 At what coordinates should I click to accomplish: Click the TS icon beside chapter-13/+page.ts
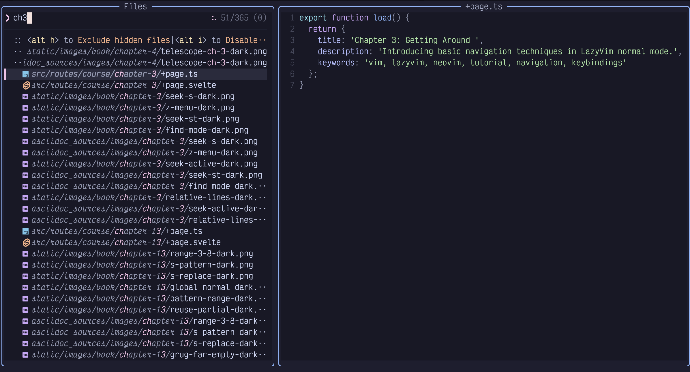pyautogui.click(x=26, y=232)
